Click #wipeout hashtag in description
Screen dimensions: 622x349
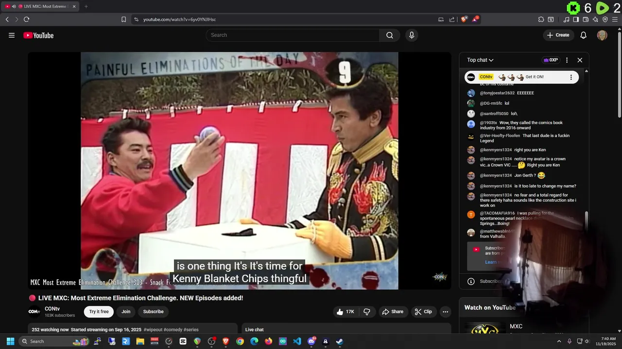(153, 330)
